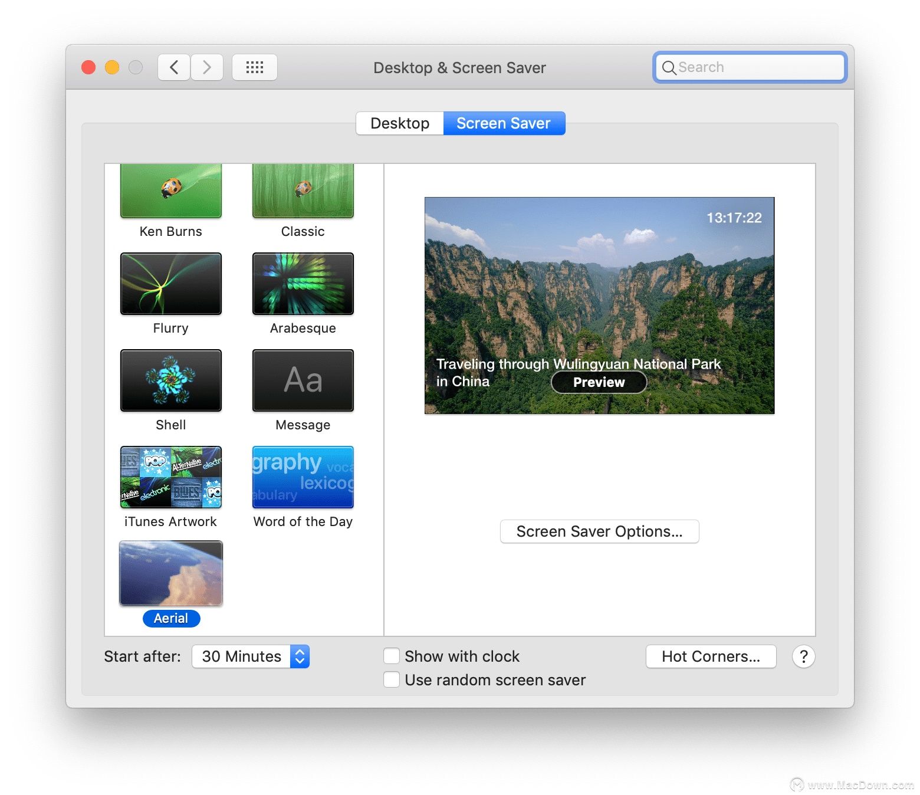Open Hot Corners settings
The width and height of the screenshot is (920, 795).
711,656
